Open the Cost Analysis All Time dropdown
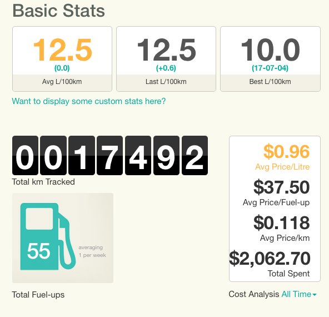The height and width of the screenshot is (317, 329). (299, 294)
